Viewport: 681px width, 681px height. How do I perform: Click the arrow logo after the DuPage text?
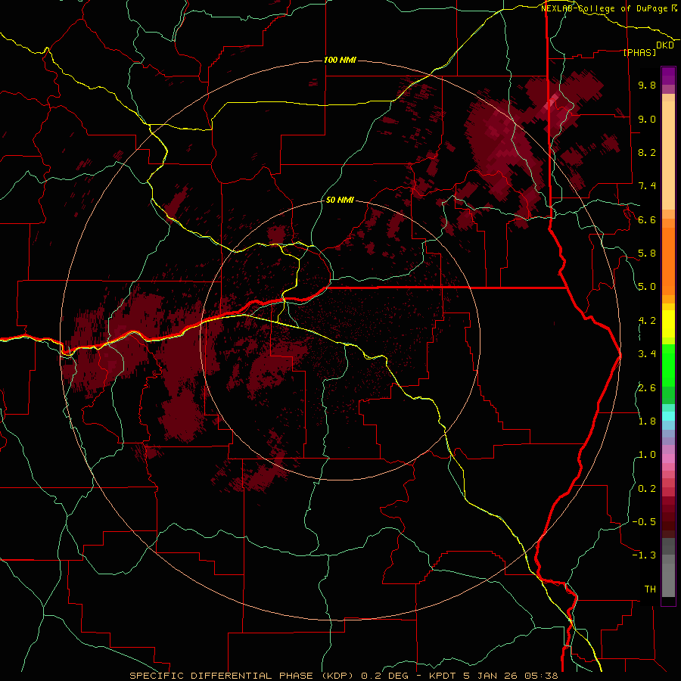[674, 8]
